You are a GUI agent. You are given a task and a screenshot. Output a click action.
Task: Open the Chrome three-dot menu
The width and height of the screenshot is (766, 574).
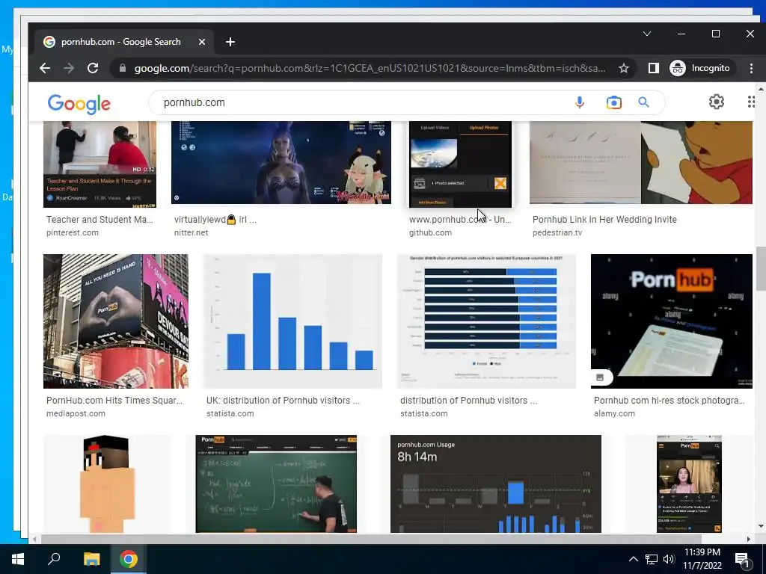point(751,68)
